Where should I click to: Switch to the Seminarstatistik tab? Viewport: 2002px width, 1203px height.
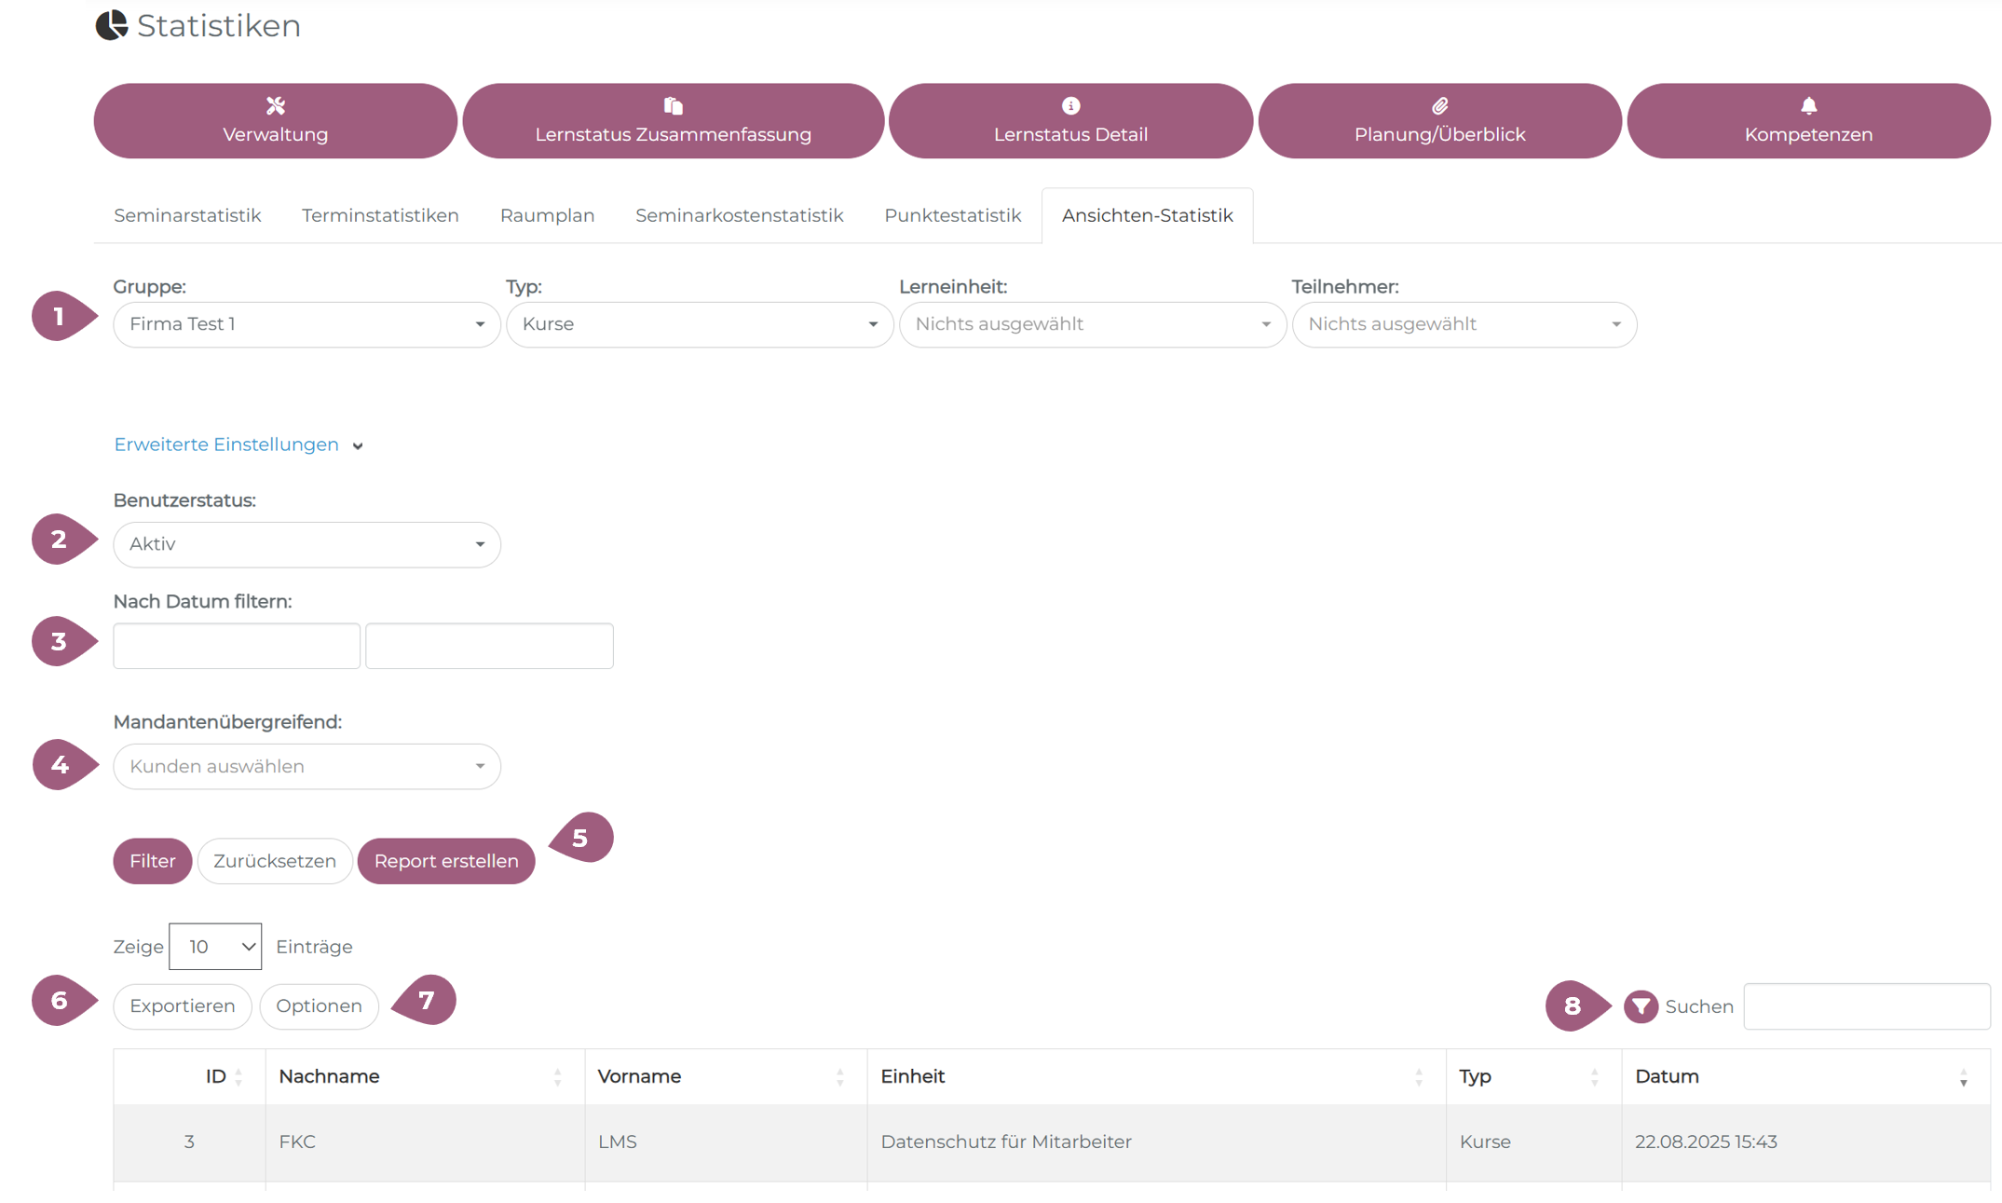(x=187, y=215)
